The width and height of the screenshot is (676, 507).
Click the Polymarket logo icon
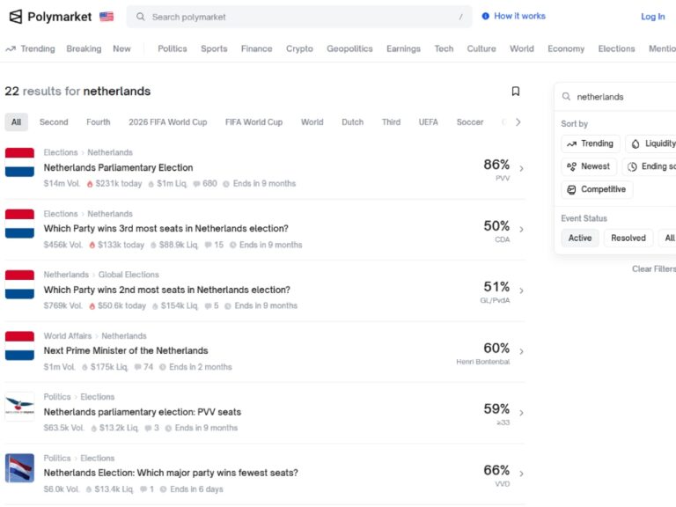click(x=15, y=16)
